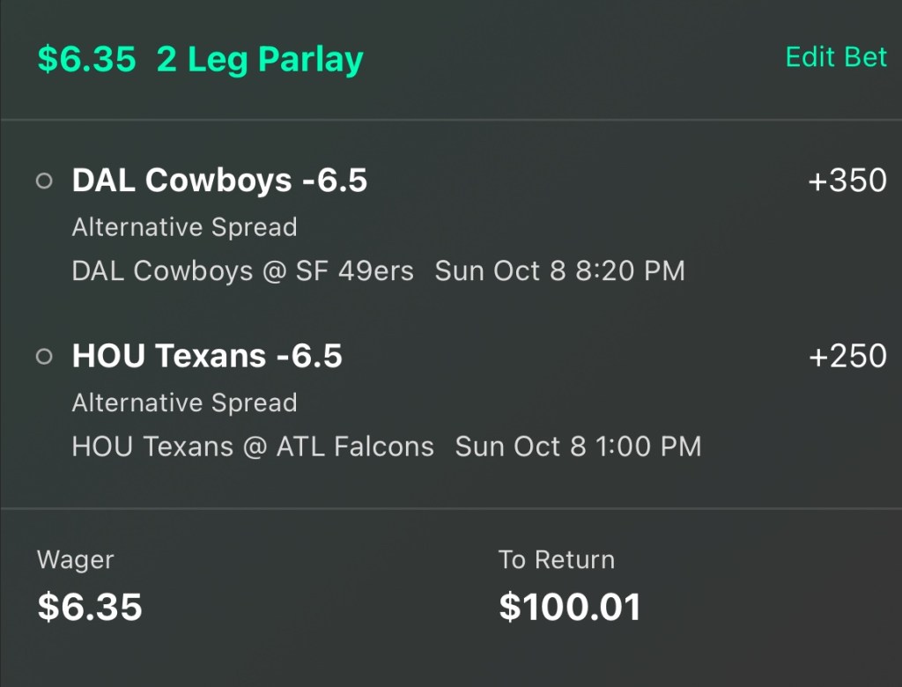Click the 2 Leg Parlay title

point(260,60)
